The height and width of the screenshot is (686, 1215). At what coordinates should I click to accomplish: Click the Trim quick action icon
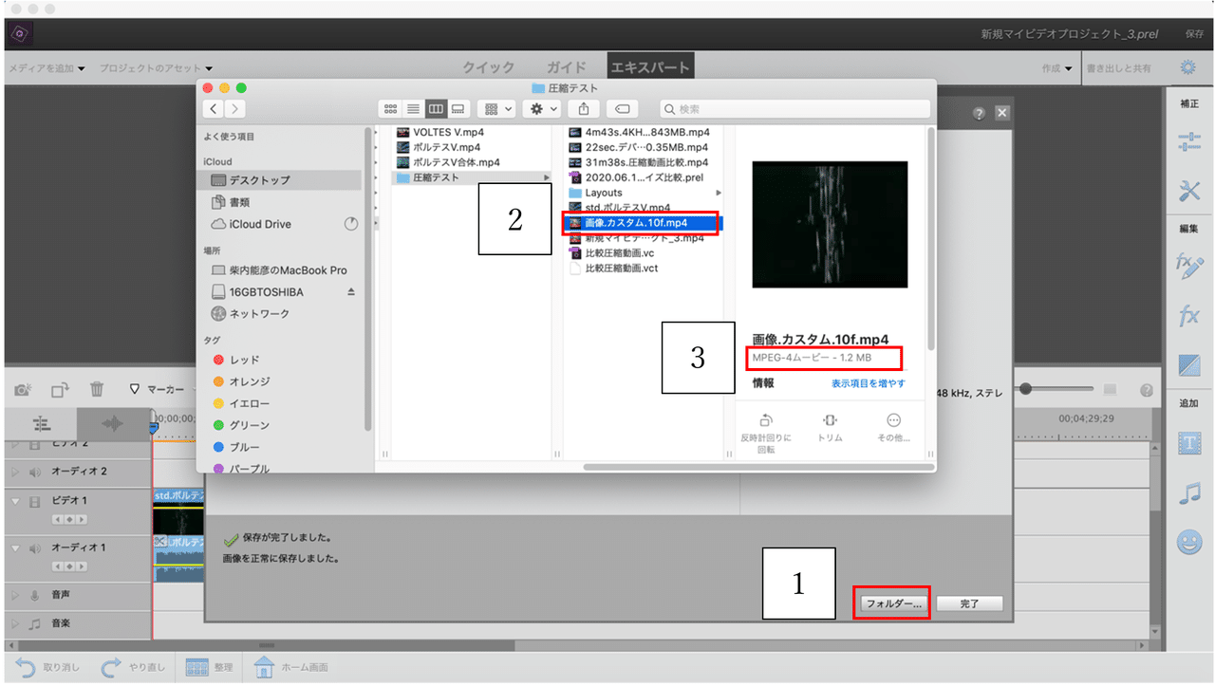[830, 420]
